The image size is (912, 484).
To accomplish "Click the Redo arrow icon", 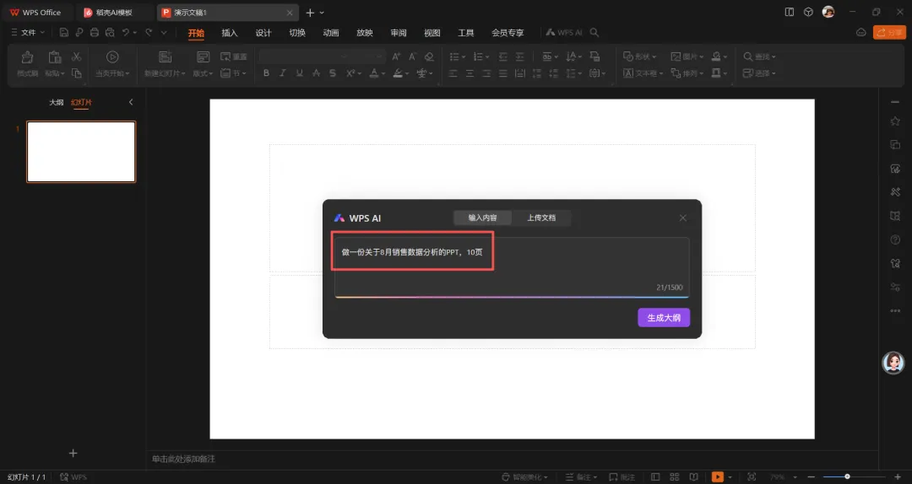I will click(149, 33).
